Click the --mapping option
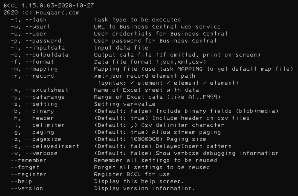 pos(34,69)
